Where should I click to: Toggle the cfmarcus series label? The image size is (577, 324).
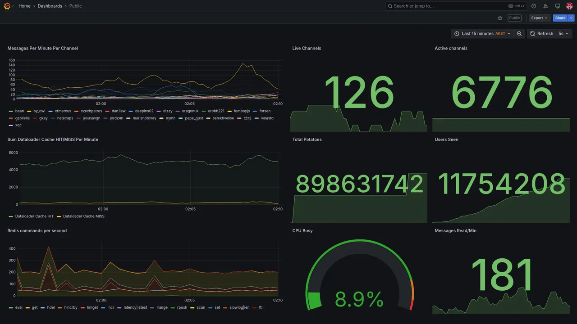pos(63,111)
